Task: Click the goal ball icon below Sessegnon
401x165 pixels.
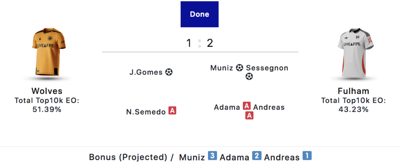Action: [249, 76]
